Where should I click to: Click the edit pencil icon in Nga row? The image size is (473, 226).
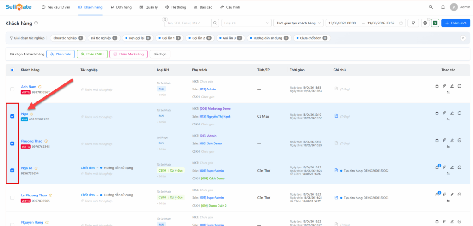[452, 113]
